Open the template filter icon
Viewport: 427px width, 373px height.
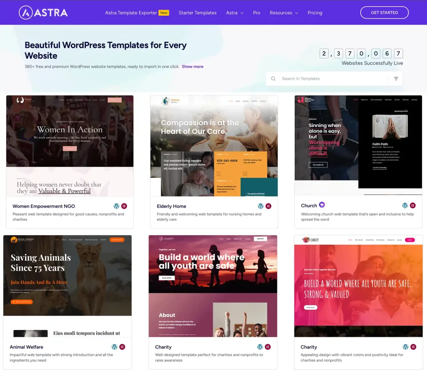[396, 79]
